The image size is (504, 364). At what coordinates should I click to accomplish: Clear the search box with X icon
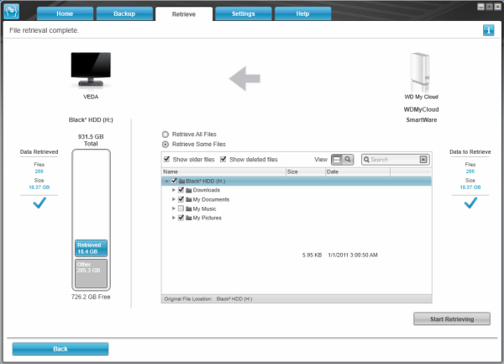(x=423, y=160)
